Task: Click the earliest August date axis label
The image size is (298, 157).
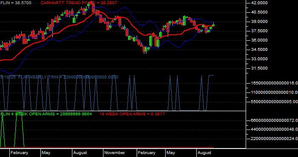Action: pyautogui.click(x=80, y=153)
